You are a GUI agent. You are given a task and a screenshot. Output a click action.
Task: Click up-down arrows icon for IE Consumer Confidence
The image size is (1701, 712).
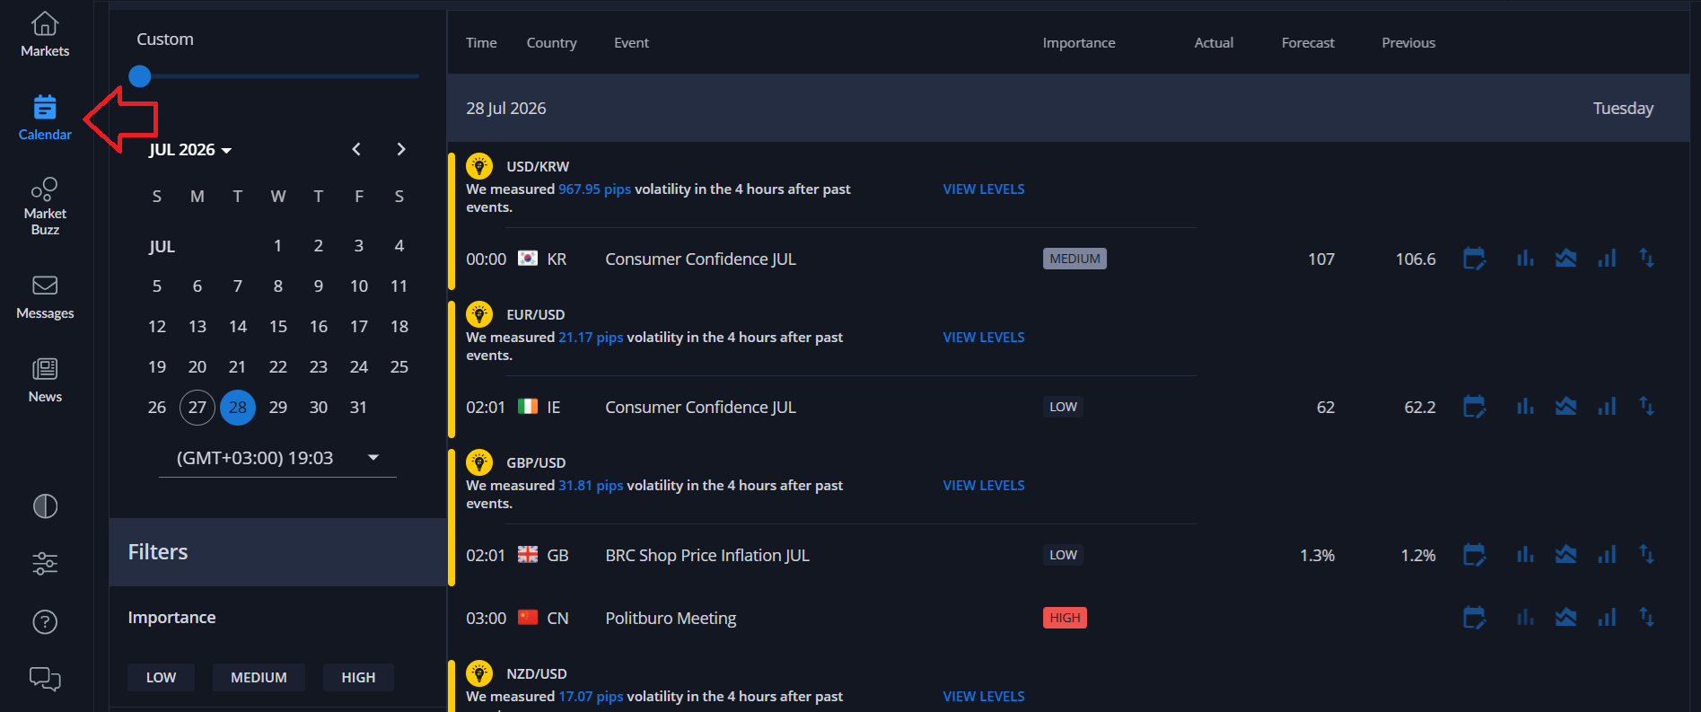click(1646, 407)
